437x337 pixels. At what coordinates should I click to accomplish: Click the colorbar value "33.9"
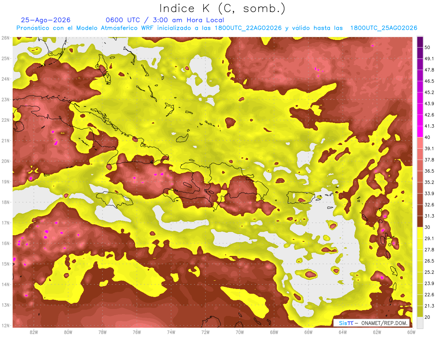[x=429, y=193]
